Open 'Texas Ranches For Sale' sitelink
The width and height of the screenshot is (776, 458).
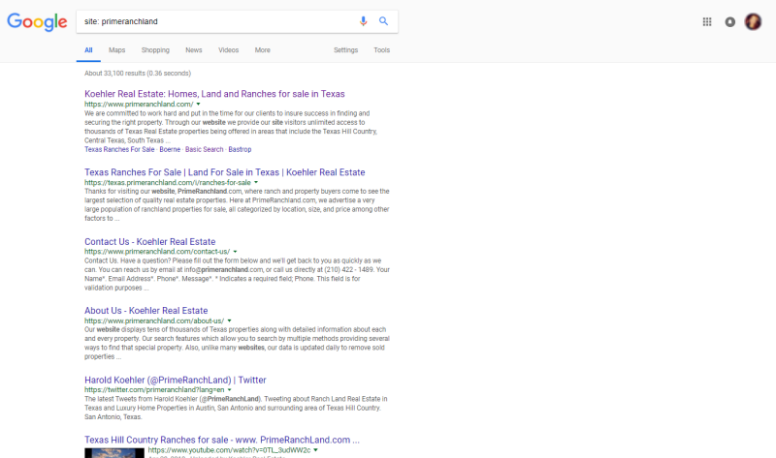[x=119, y=149]
